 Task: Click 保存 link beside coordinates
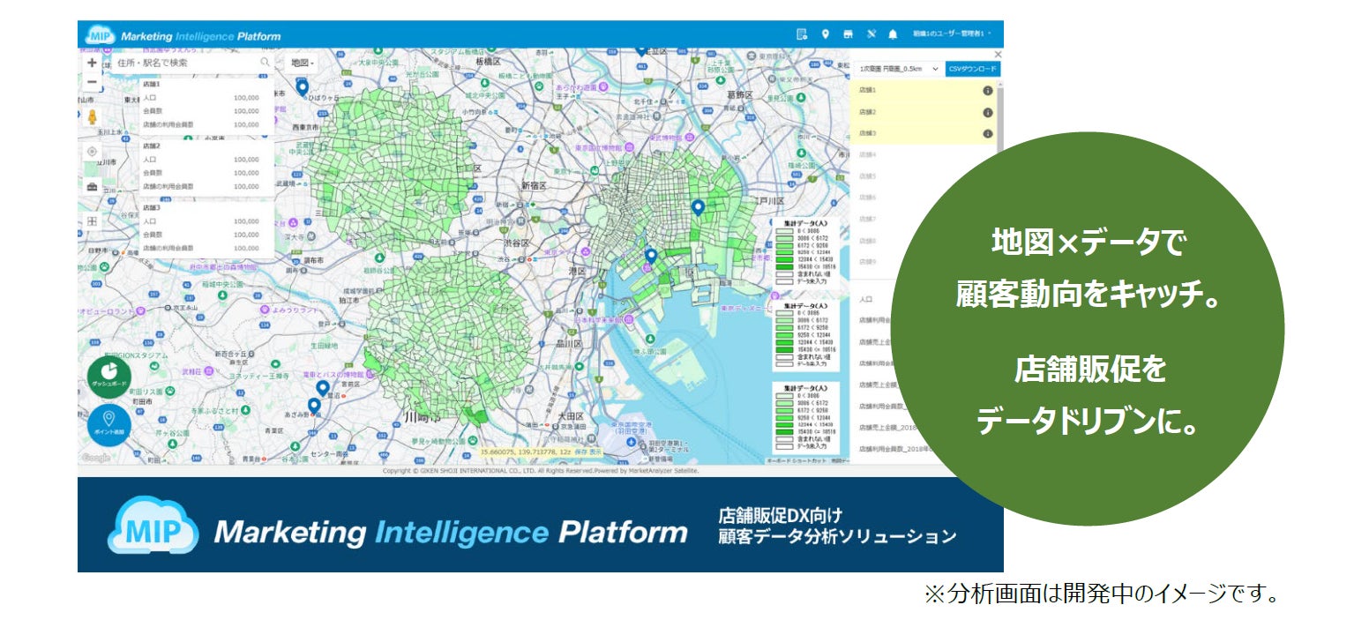click(580, 452)
